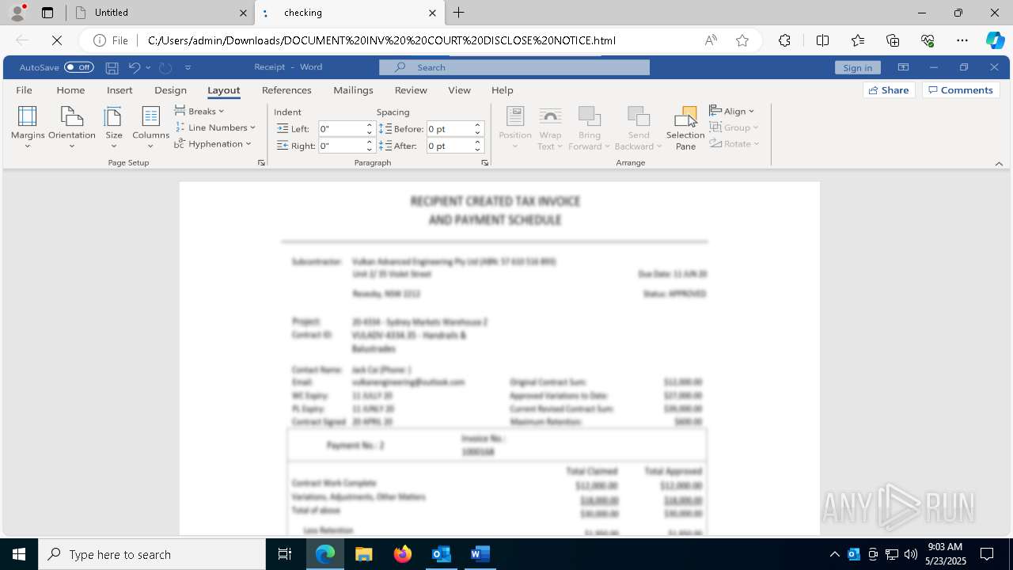Viewport: 1013px width, 570px height.
Task: Click the Ribbon Display Options icon
Action: point(903,67)
